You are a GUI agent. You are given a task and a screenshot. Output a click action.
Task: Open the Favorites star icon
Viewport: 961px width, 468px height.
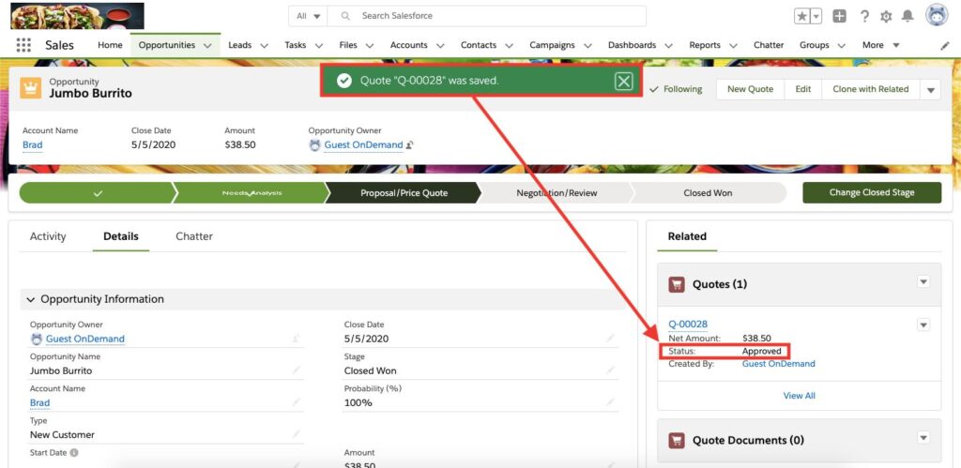point(801,17)
